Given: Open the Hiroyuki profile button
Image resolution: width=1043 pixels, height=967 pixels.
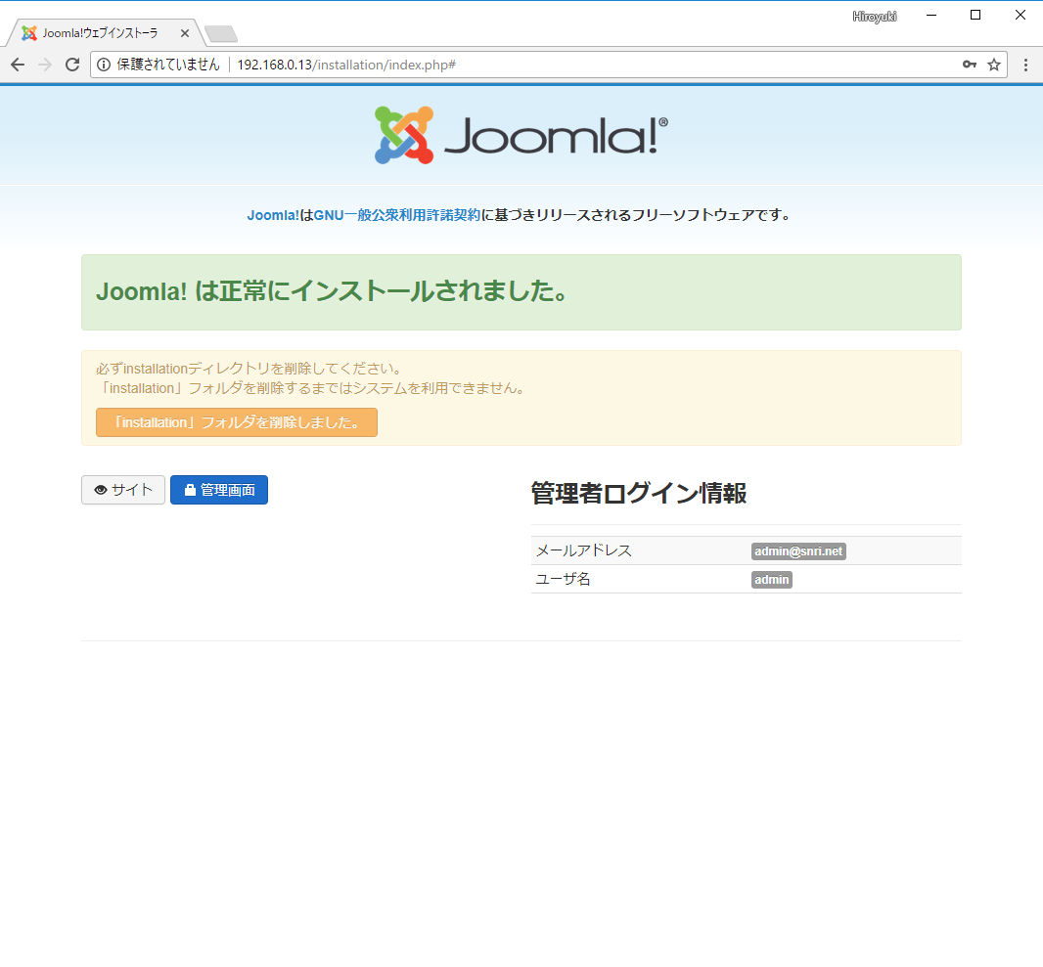Looking at the screenshot, I should pyautogui.click(x=874, y=16).
